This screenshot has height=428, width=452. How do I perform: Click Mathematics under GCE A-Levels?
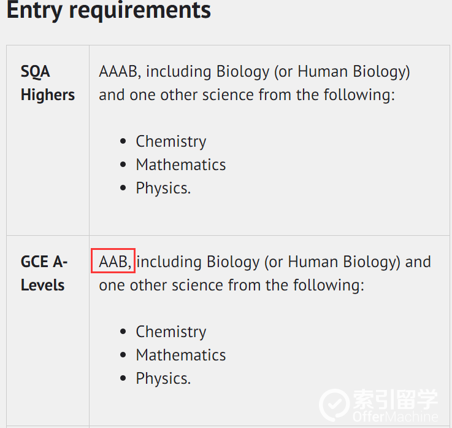[x=181, y=355]
